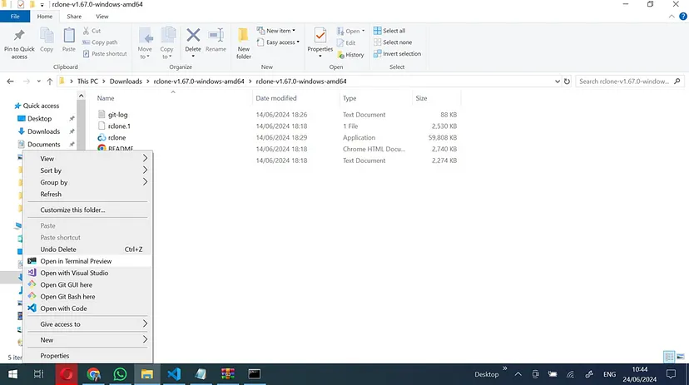Click Select all in ribbon
Image resolution: width=689 pixels, height=385 pixels.
click(394, 31)
